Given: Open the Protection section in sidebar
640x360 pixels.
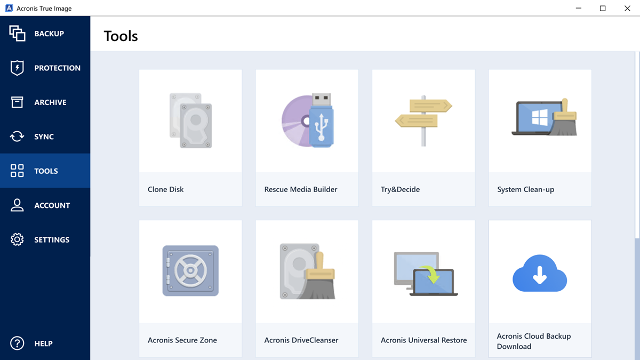Looking at the screenshot, I should 45,68.
